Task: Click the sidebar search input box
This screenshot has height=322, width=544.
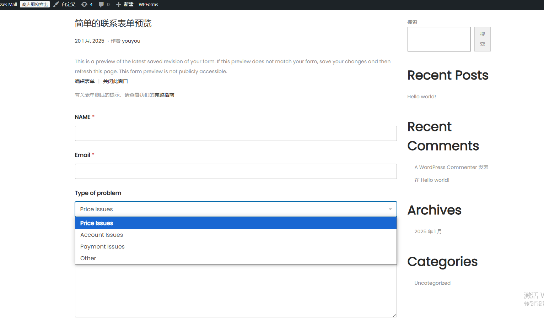Action: point(439,39)
